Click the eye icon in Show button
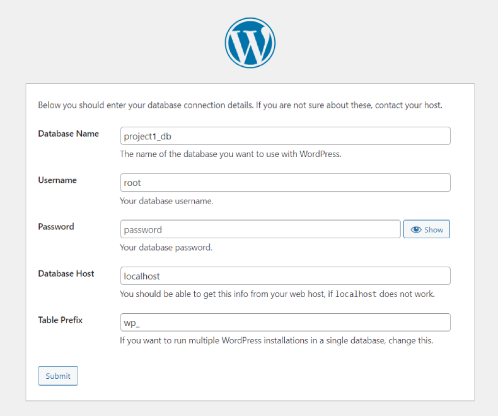The image size is (498, 416). point(416,229)
